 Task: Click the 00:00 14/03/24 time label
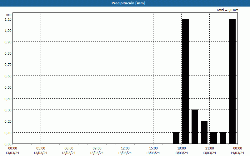[x=237, y=151]
